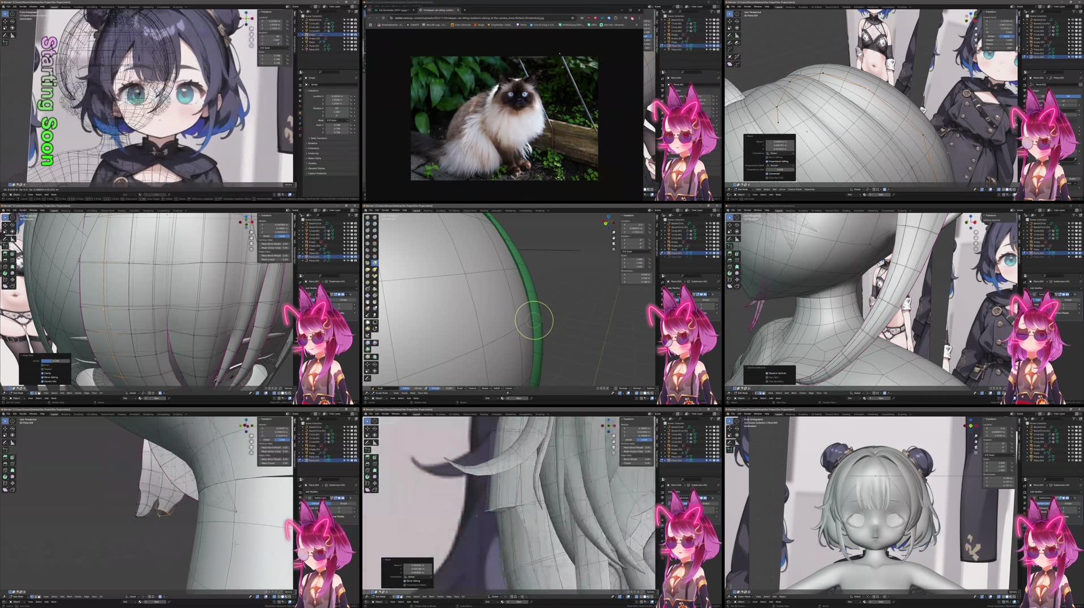
Task: Remove Subdivision modifier with X in bottom-right panel
Action: click(x=1075, y=498)
